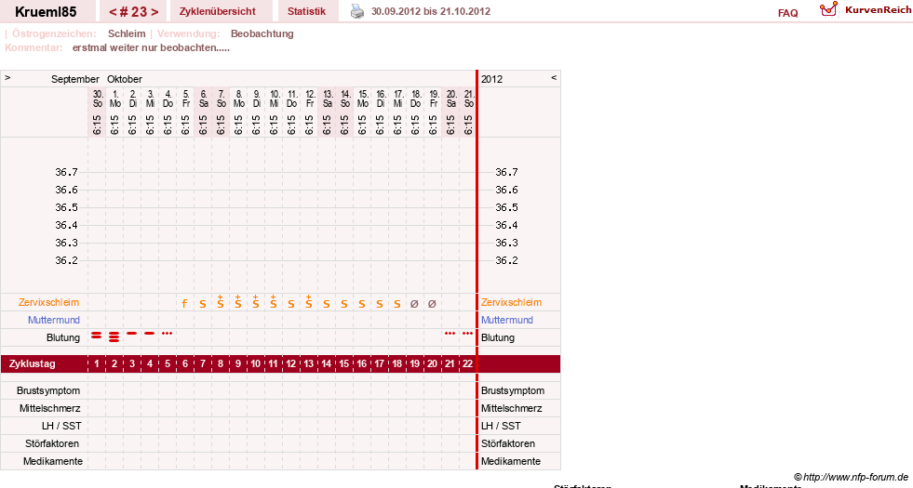Screen dimensions: 913x488
Task: Click Zyklustag number 22
Action: click(x=467, y=364)
